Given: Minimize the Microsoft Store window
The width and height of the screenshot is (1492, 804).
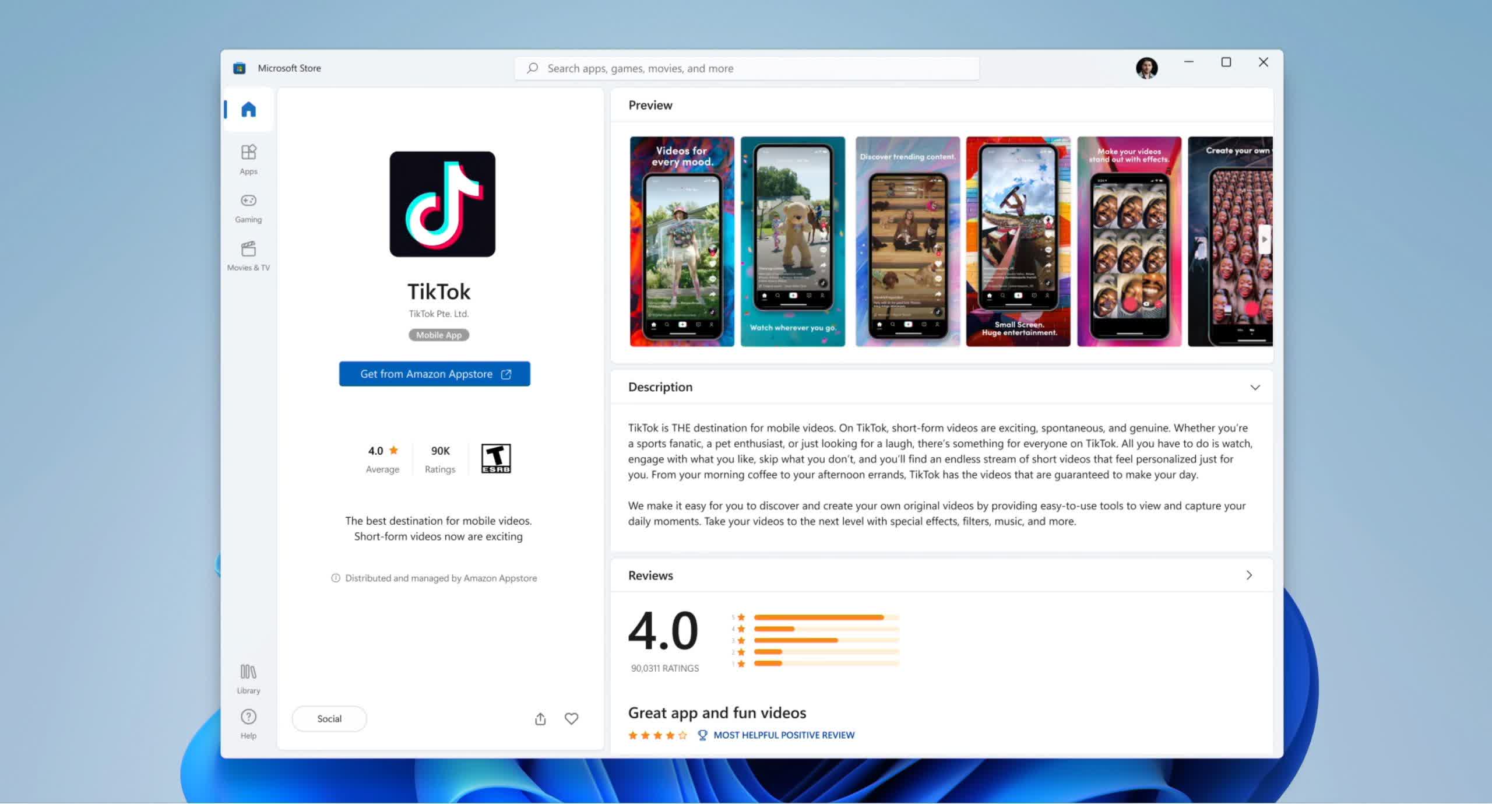Looking at the screenshot, I should pos(1189,62).
